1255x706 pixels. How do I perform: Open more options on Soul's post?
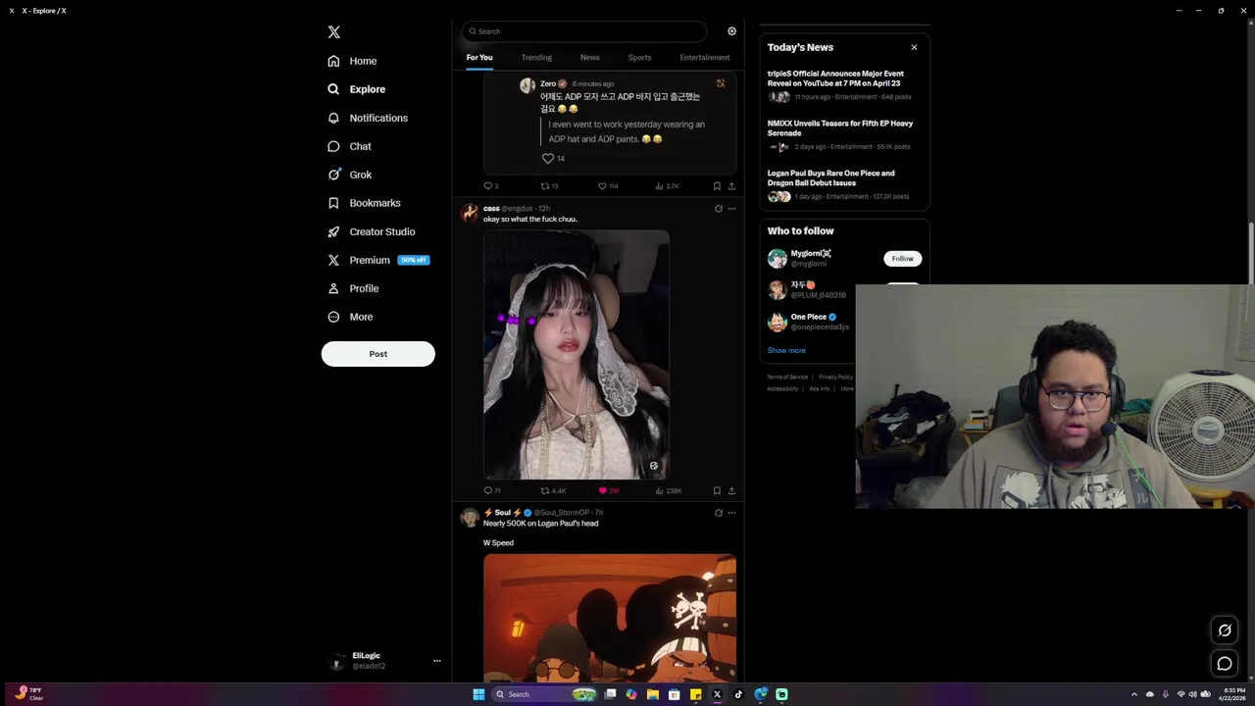tap(731, 513)
